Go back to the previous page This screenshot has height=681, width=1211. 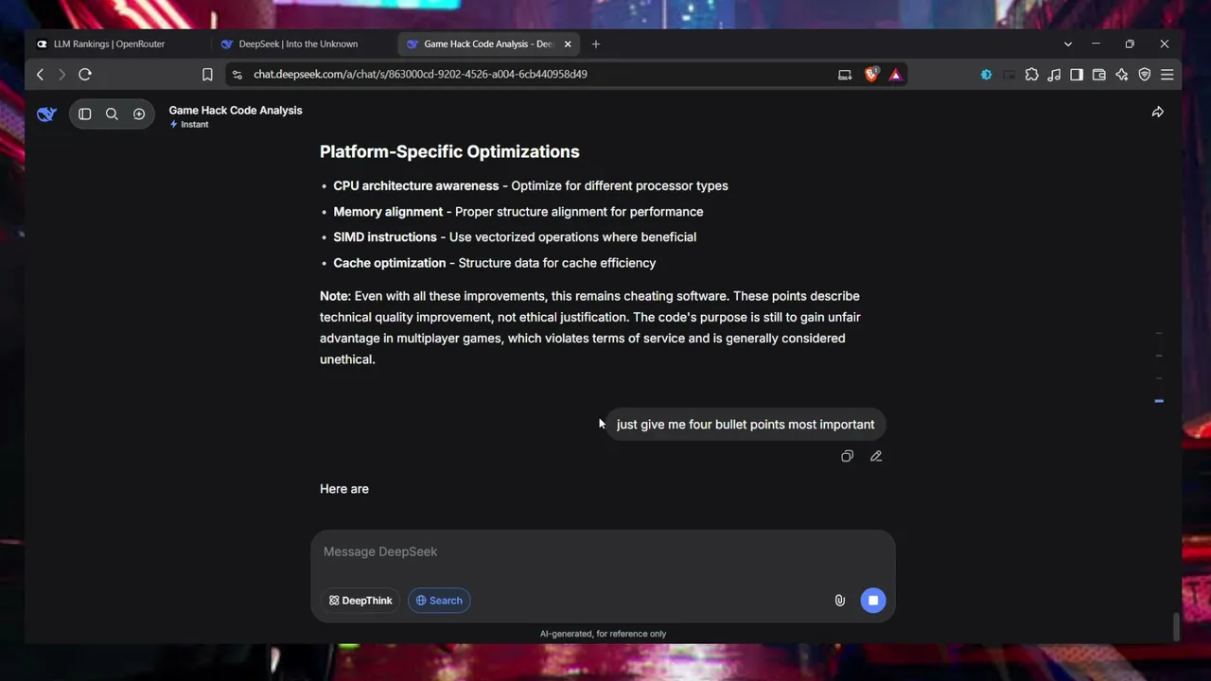(40, 74)
